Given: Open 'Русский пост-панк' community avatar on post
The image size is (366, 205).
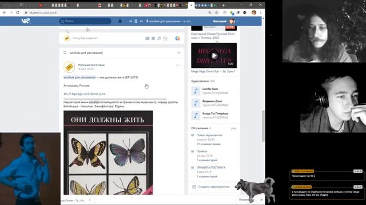Looking at the screenshot, I should pyautogui.click(x=69, y=67).
